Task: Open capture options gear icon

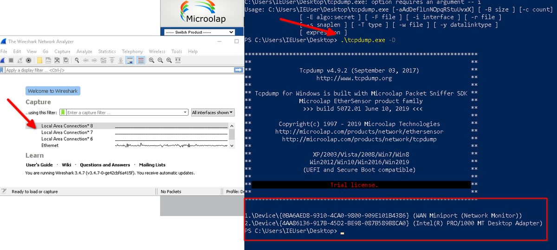Action: click(x=28, y=60)
